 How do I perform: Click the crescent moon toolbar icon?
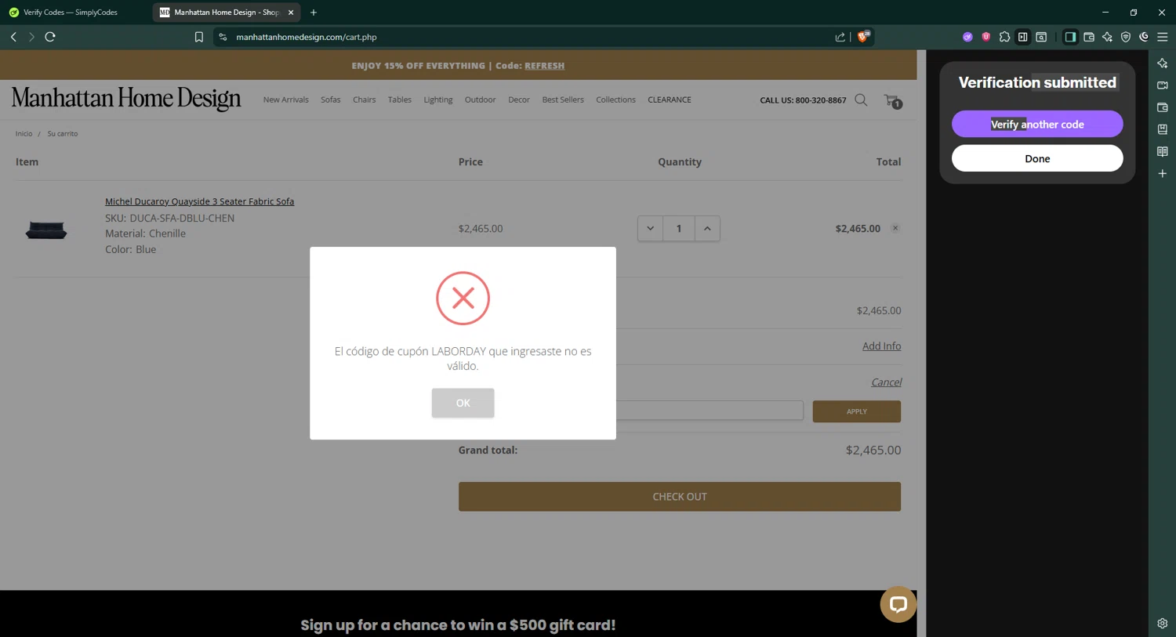(x=1144, y=37)
